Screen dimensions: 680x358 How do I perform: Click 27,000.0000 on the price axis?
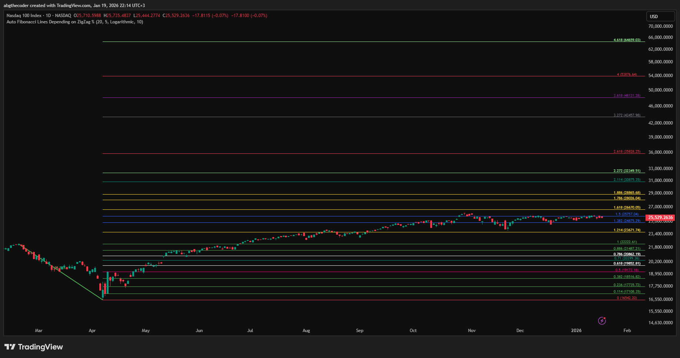pyautogui.click(x=660, y=207)
